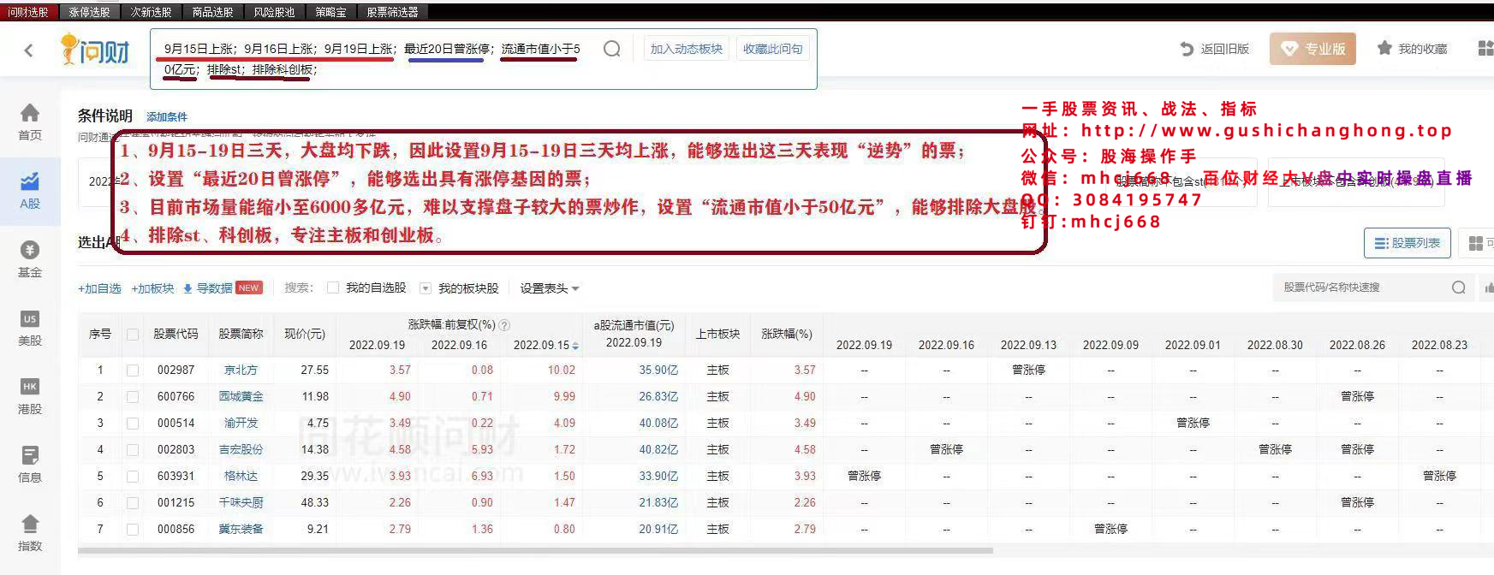Open the 美股 US icon in sidebar
This screenshot has width=1494, height=575.
tap(30, 318)
